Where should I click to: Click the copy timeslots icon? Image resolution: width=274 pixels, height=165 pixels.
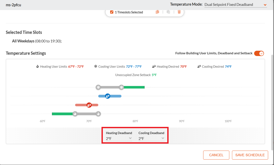pyautogui.click(x=157, y=12)
